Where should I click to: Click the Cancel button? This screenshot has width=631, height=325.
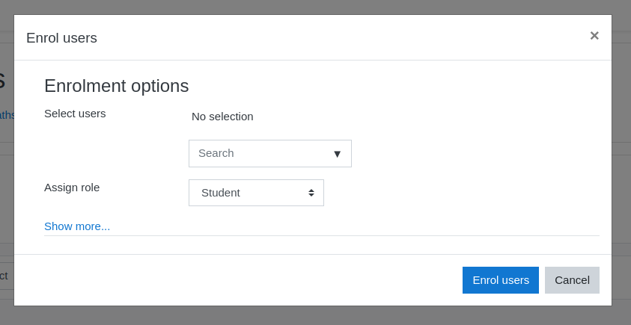point(572,280)
